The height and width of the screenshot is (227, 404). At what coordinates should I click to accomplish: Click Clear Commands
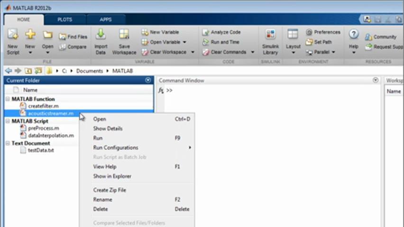coord(224,52)
